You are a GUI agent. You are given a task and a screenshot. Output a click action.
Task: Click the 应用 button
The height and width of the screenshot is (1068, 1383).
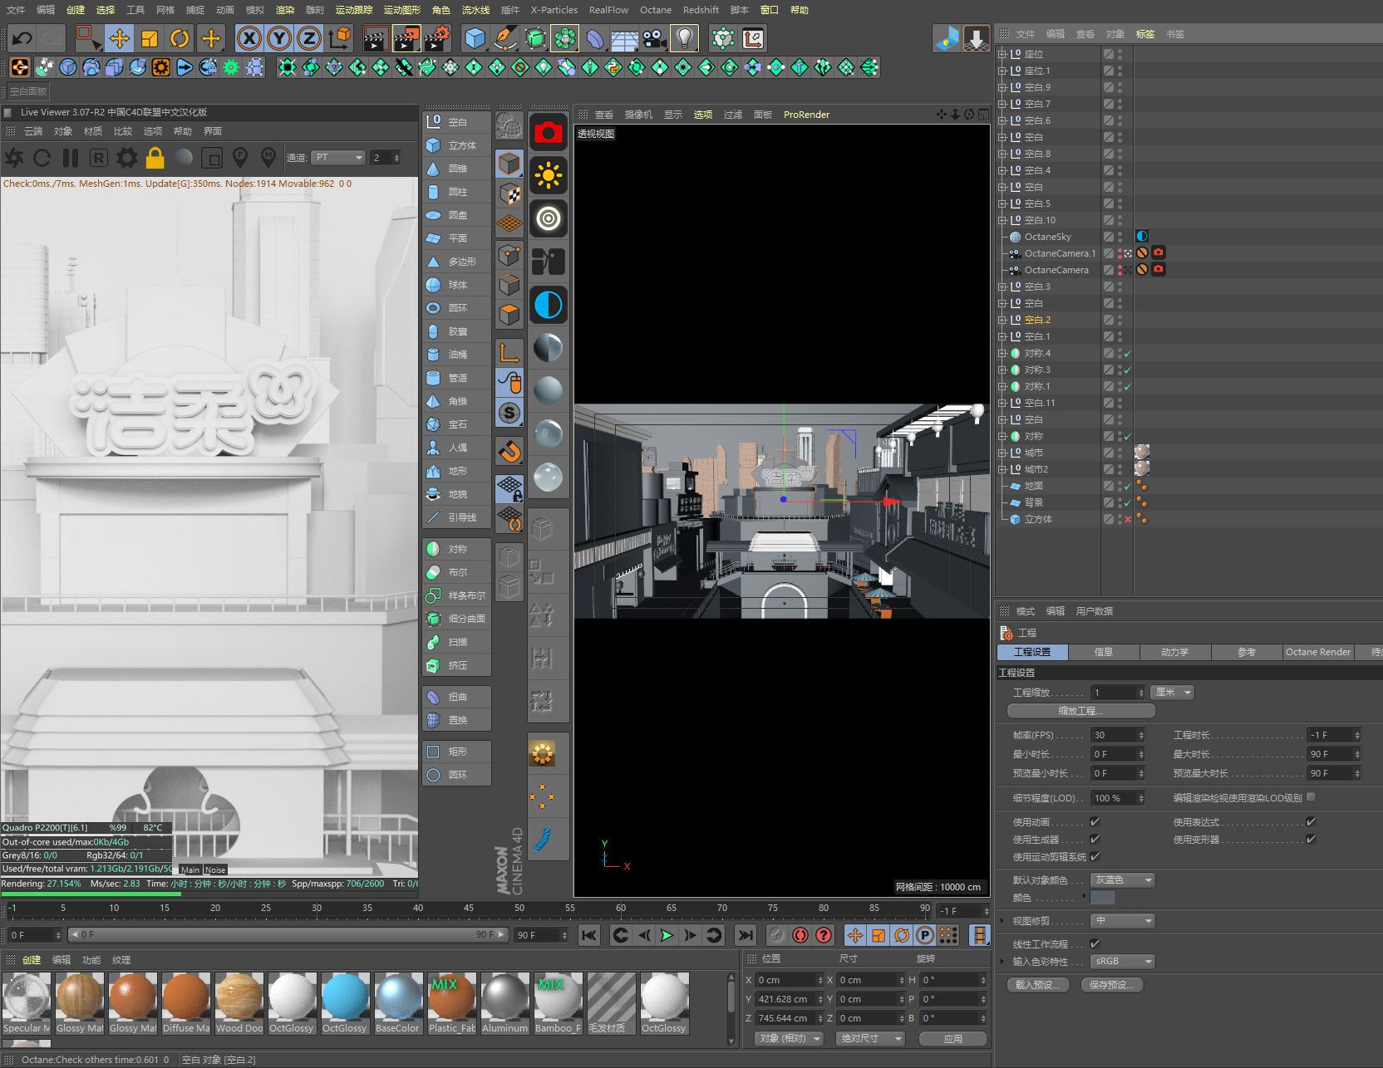[952, 1039]
